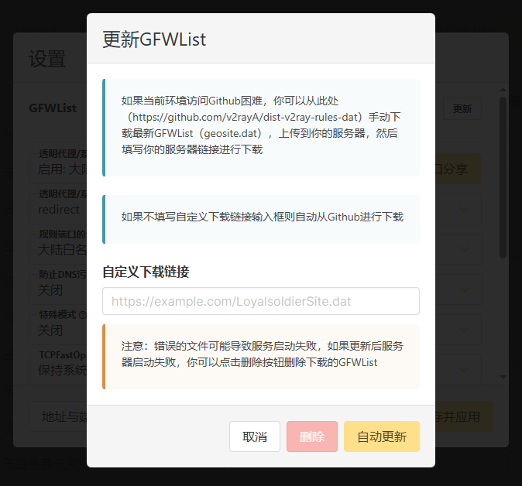Expand the TCPFastOpen dropdown chevron

465,370
